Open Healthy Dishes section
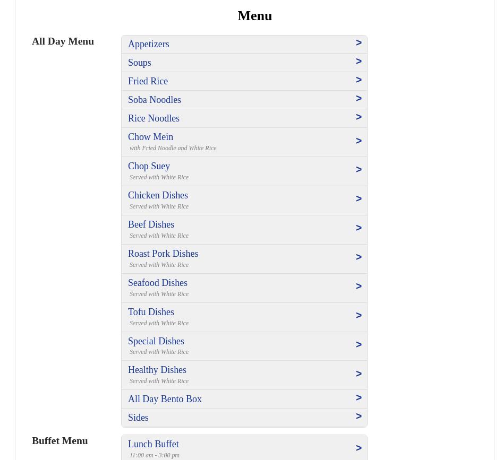 pyautogui.click(x=157, y=370)
